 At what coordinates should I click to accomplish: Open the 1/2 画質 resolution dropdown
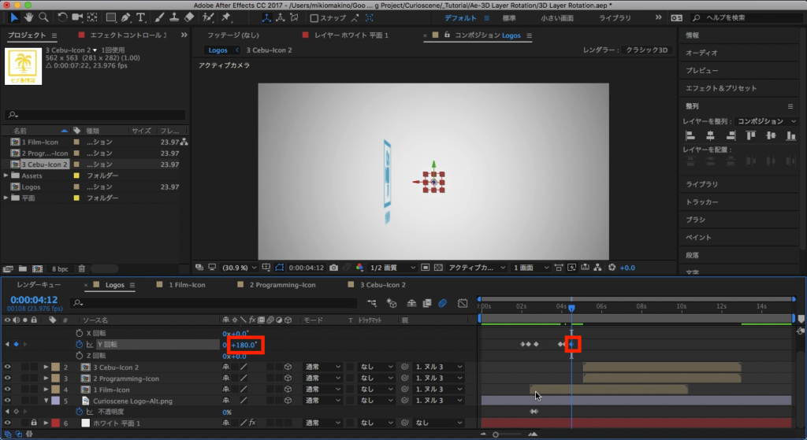click(x=392, y=268)
